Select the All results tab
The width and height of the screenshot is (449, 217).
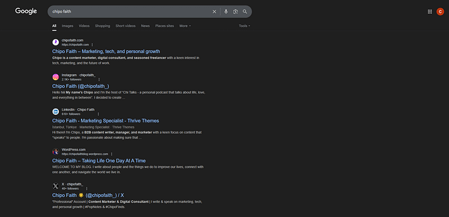pos(54,26)
